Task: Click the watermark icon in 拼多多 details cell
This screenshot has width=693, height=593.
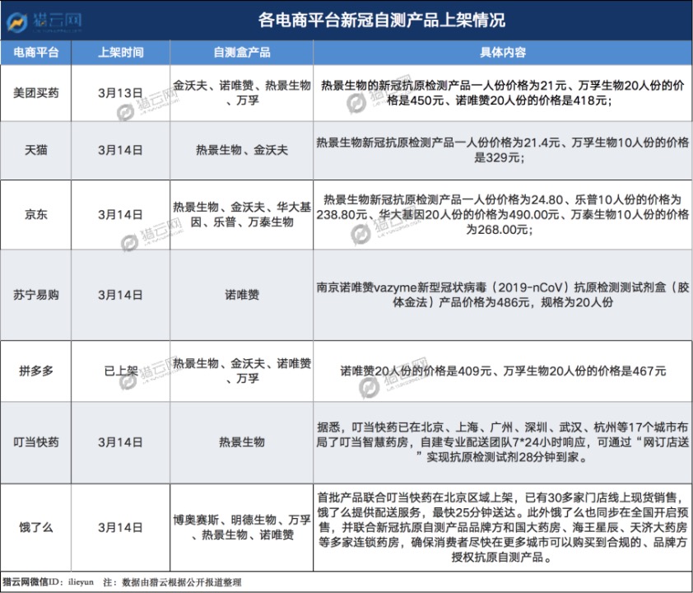Action: pos(369,388)
